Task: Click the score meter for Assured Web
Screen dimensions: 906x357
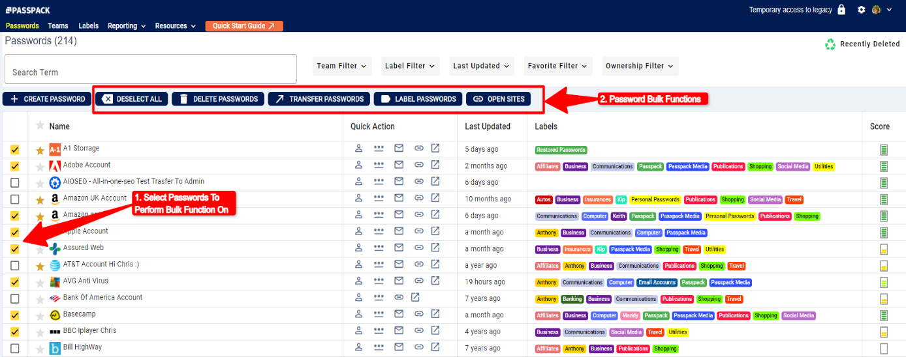Action: 884,249
